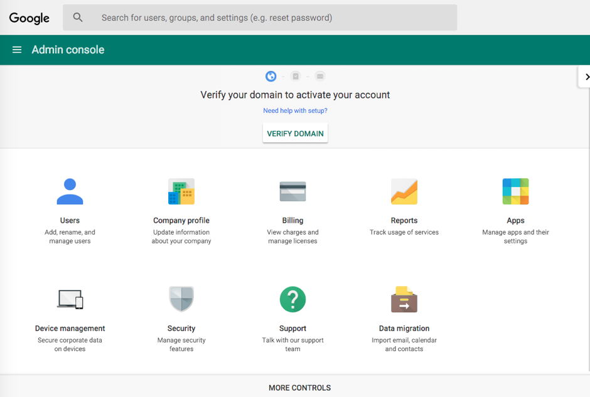Click 'Manage security features' text
Image resolution: width=590 pixels, height=397 pixels.
[x=181, y=344]
